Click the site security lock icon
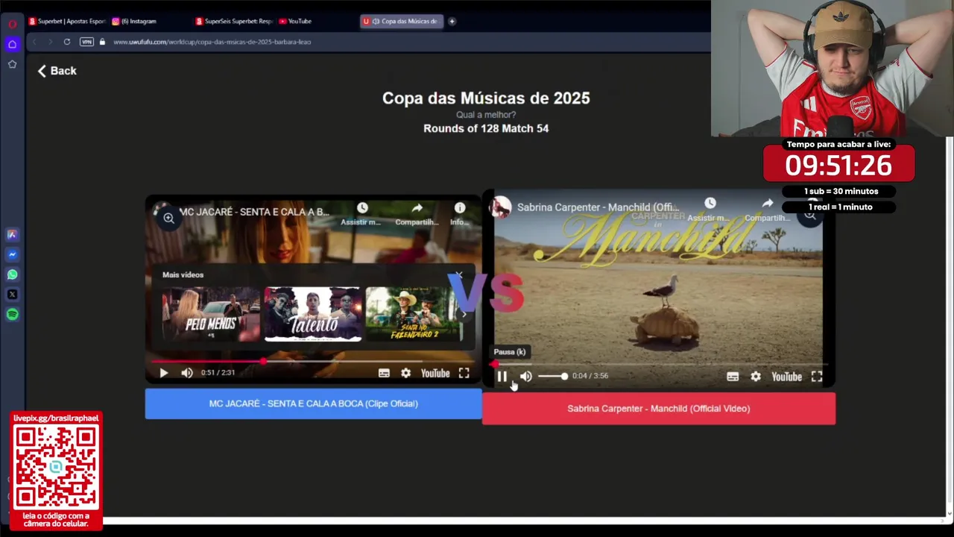The height and width of the screenshot is (537, 954). [102, 42]
